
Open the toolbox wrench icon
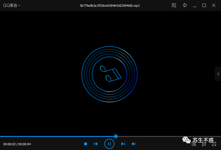[x=194, y=144]
